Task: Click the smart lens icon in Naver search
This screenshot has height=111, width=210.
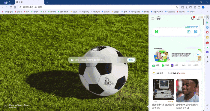Action: (x=189, y=32)
